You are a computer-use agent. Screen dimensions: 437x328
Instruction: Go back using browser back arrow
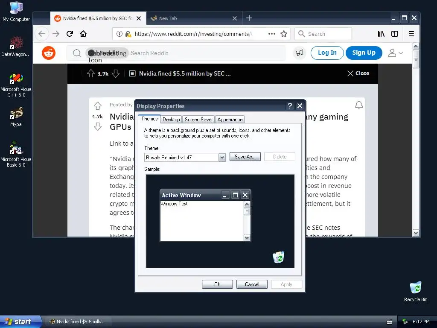[x=42, y=34]
